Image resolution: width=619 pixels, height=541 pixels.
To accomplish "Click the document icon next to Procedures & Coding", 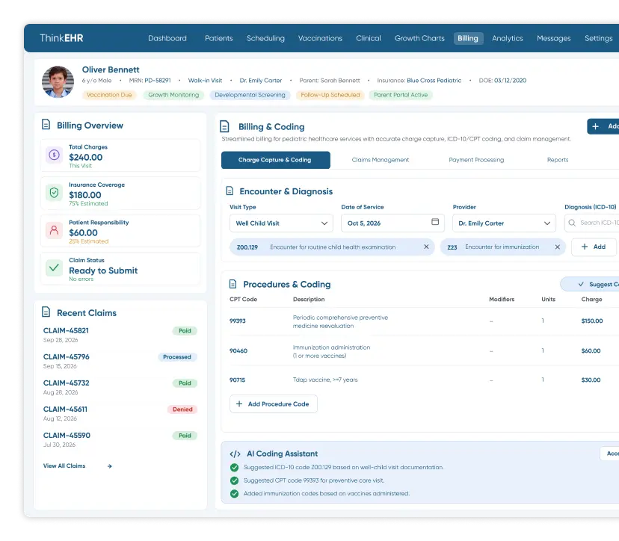I will (x=233, y=284).
